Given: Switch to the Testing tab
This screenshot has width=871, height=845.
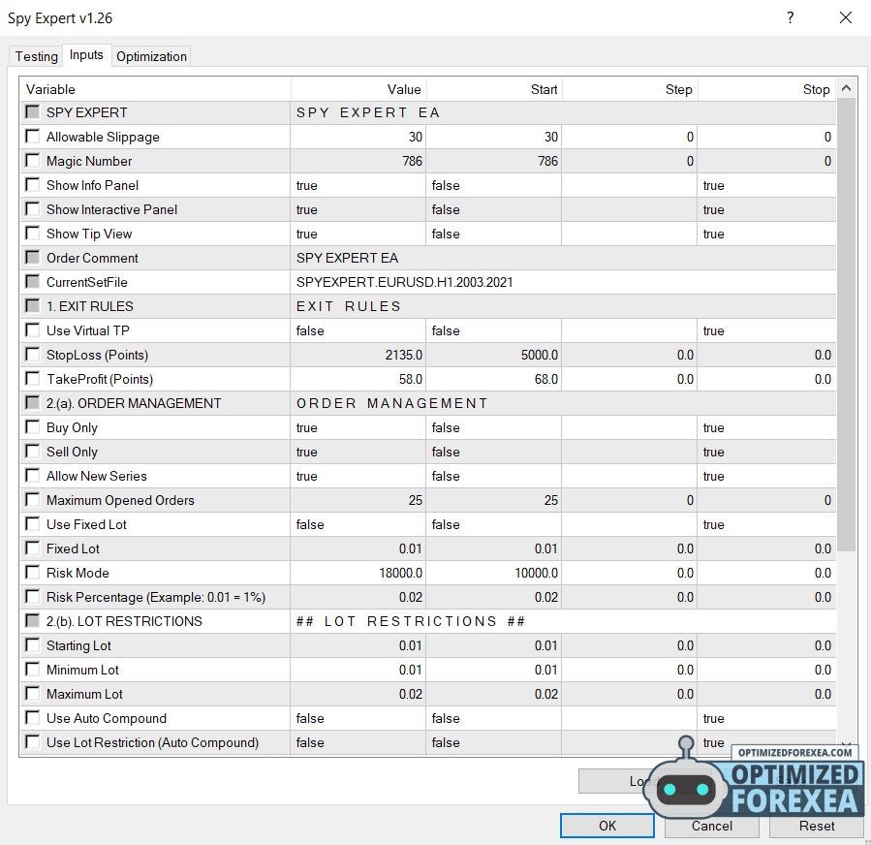Looking at the screenshot, I should point(36,56).
